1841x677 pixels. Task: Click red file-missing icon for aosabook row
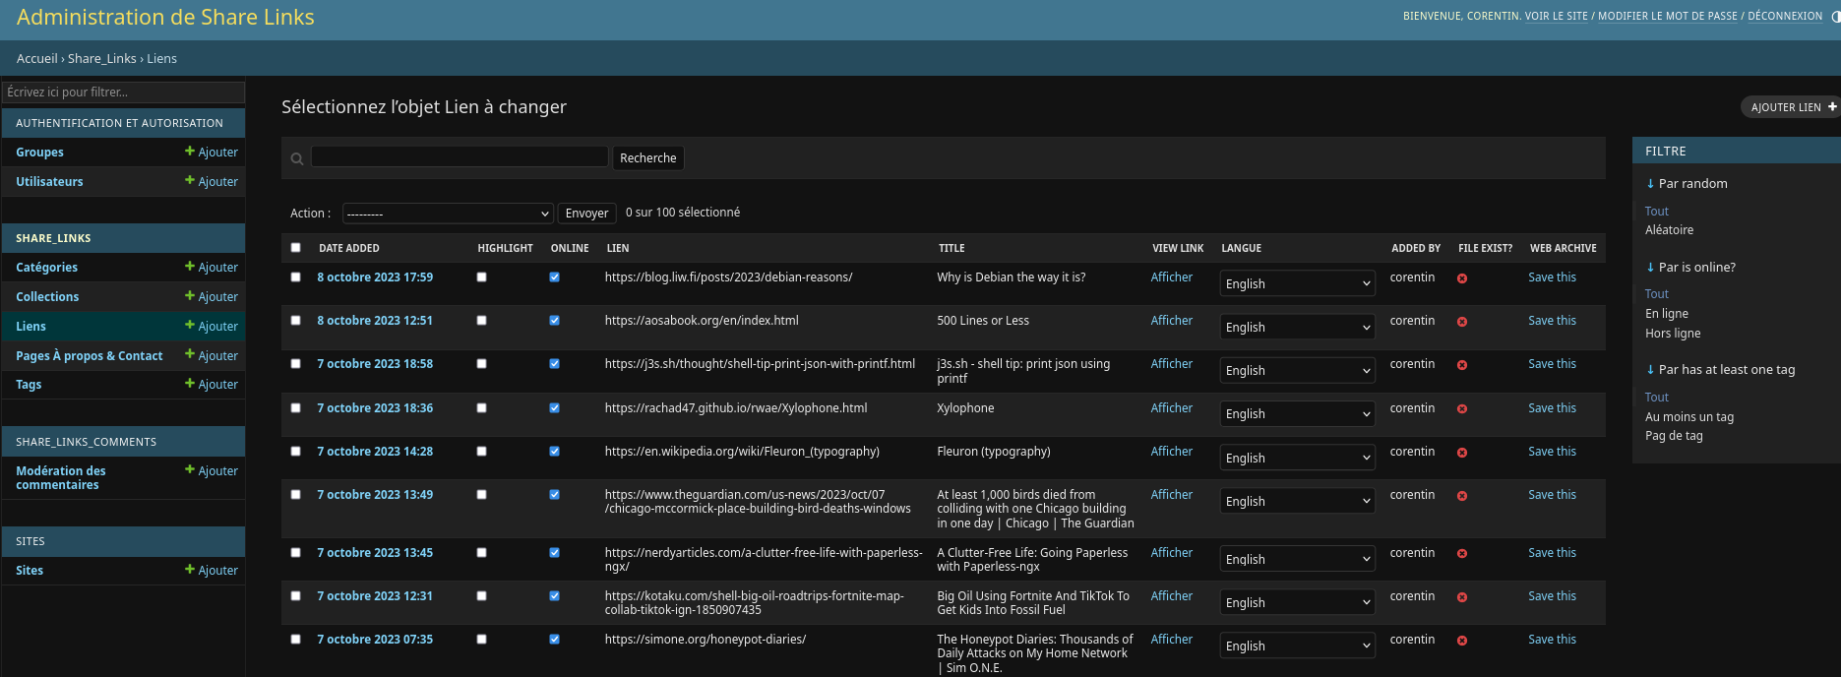1462,322
